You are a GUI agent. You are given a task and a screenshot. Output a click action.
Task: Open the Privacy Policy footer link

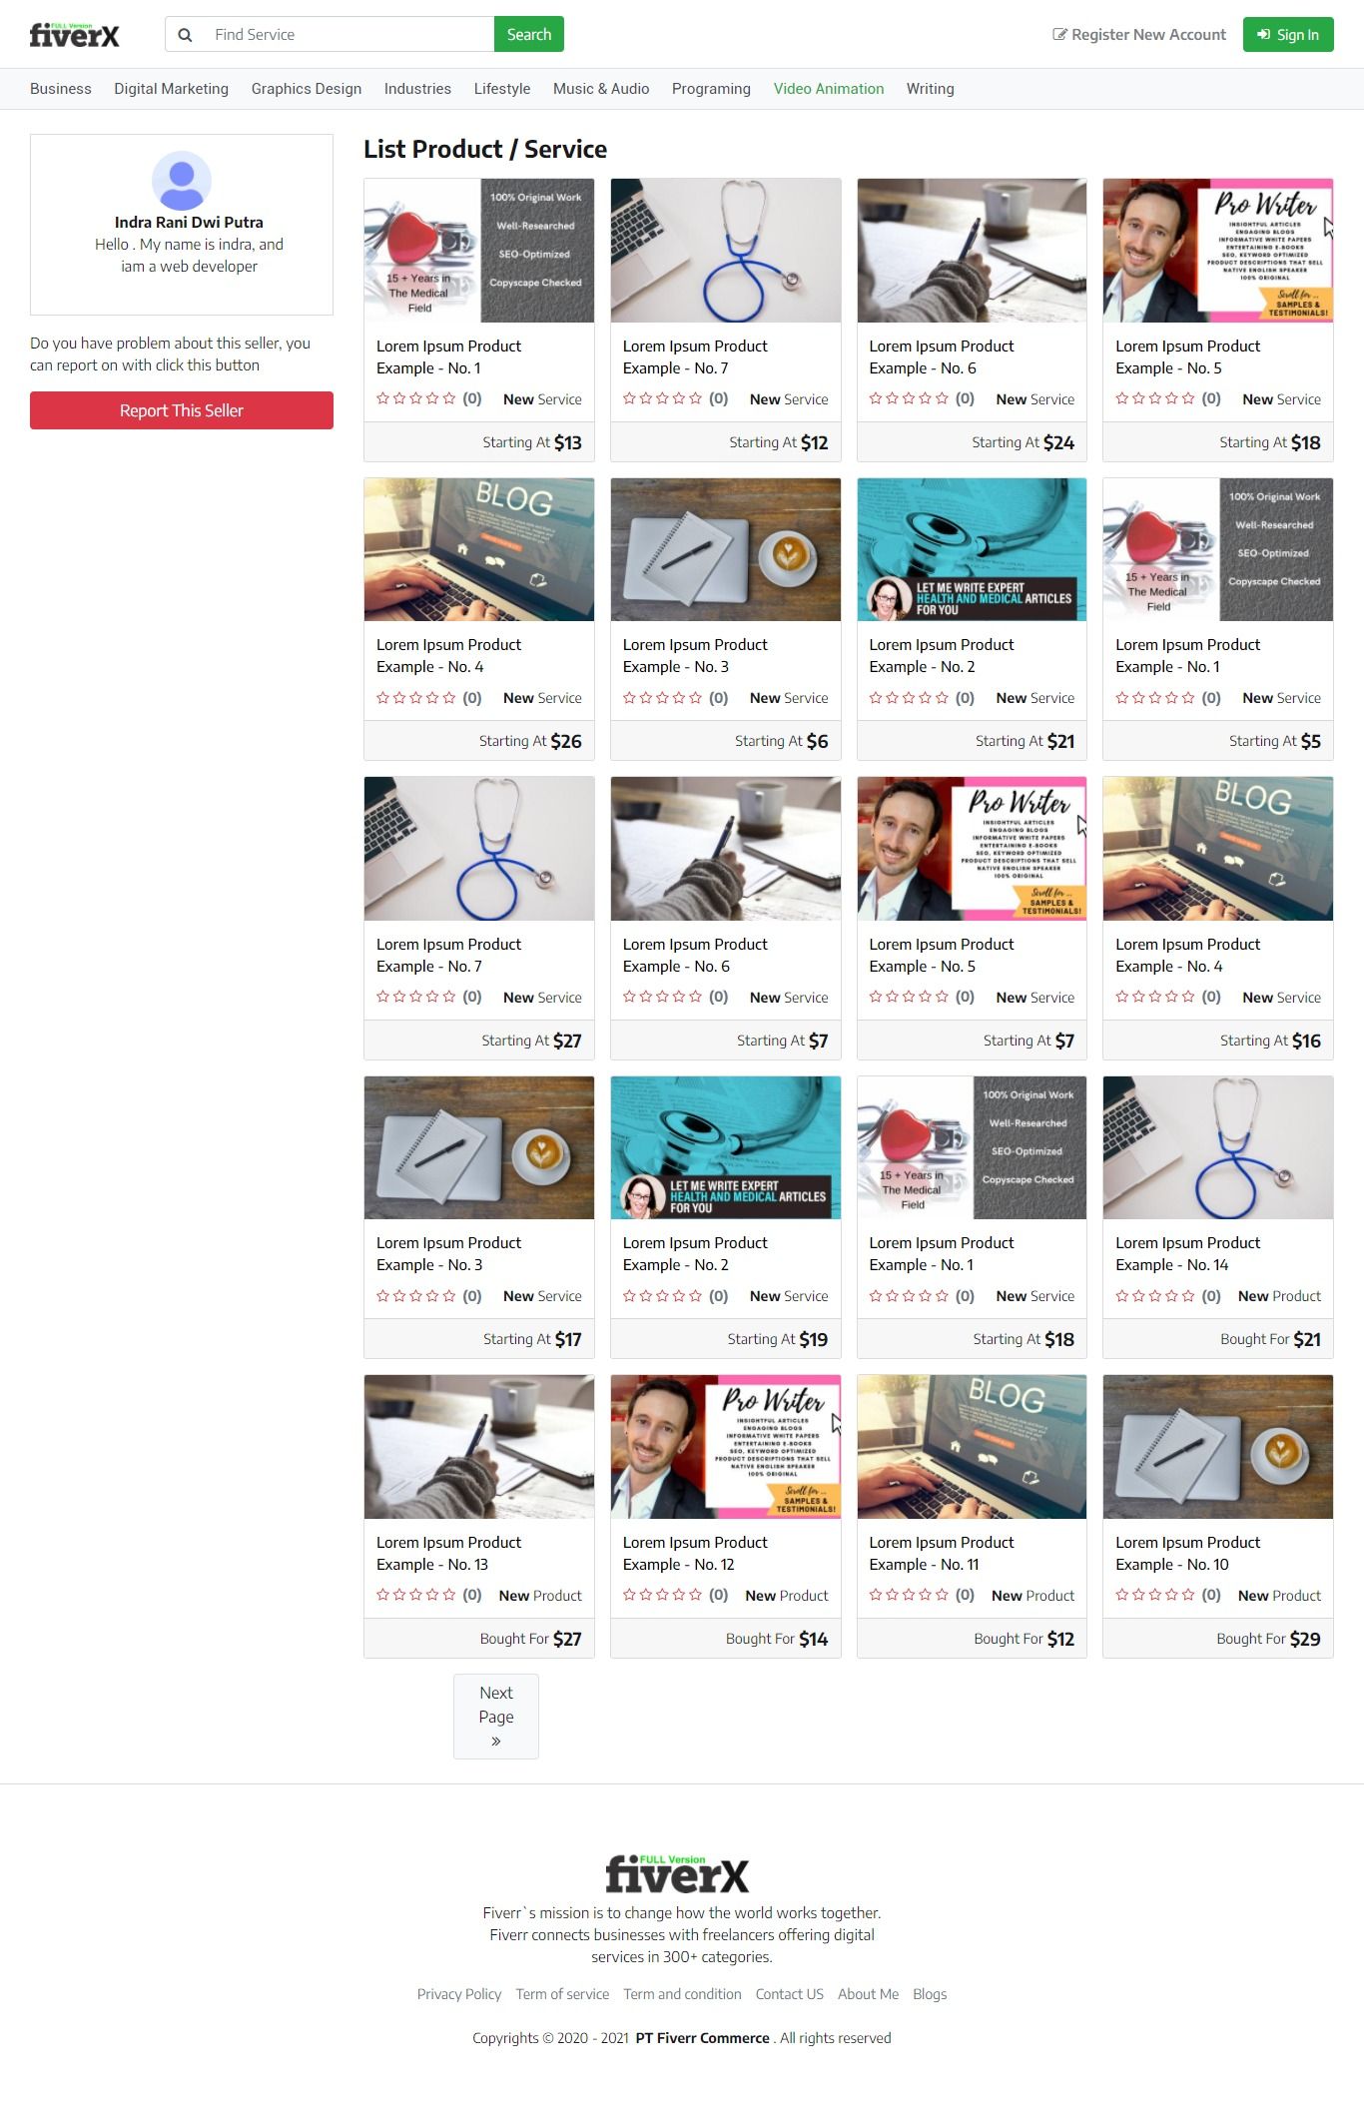pos(459,1994)
